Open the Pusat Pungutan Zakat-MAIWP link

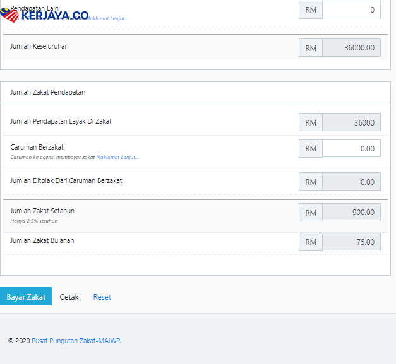point(76,341)
